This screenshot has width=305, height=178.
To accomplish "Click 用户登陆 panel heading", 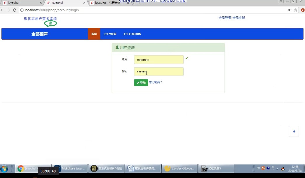I will click(128, 48).
